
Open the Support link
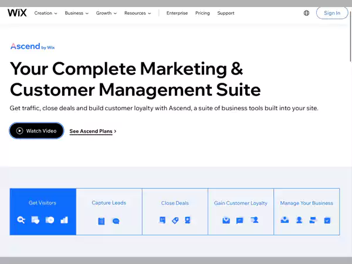[x=226, y=13]
